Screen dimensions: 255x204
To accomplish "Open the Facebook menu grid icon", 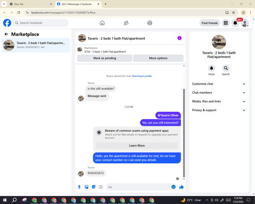I will 225,23.
